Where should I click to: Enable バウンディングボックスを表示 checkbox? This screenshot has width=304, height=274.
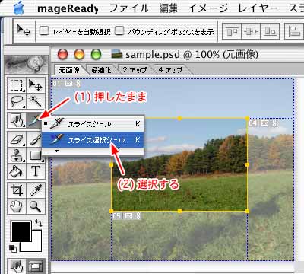point(119,31)
